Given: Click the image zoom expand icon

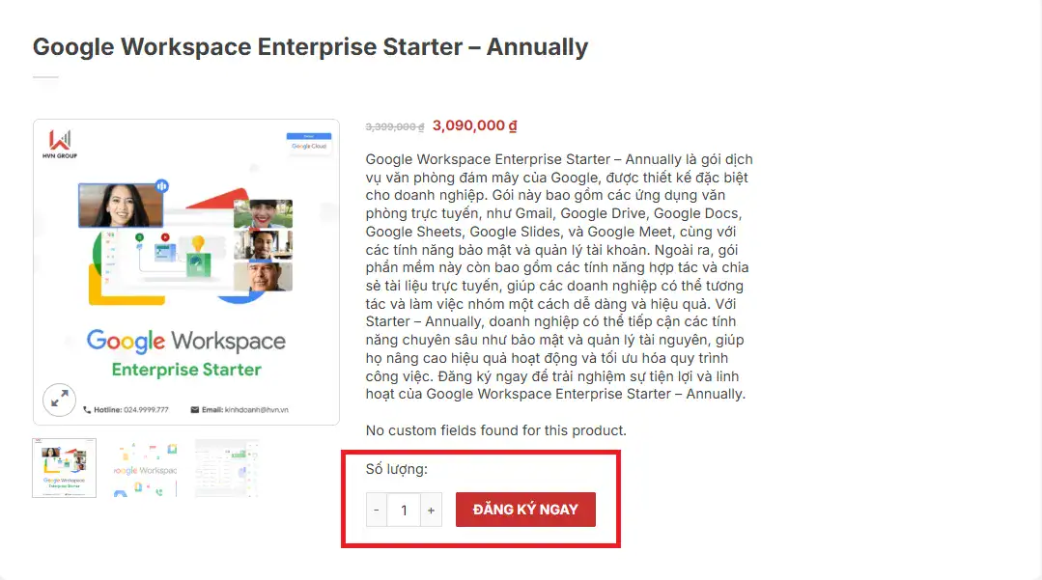Looking at the screenshot, I should tap(59, 400).
